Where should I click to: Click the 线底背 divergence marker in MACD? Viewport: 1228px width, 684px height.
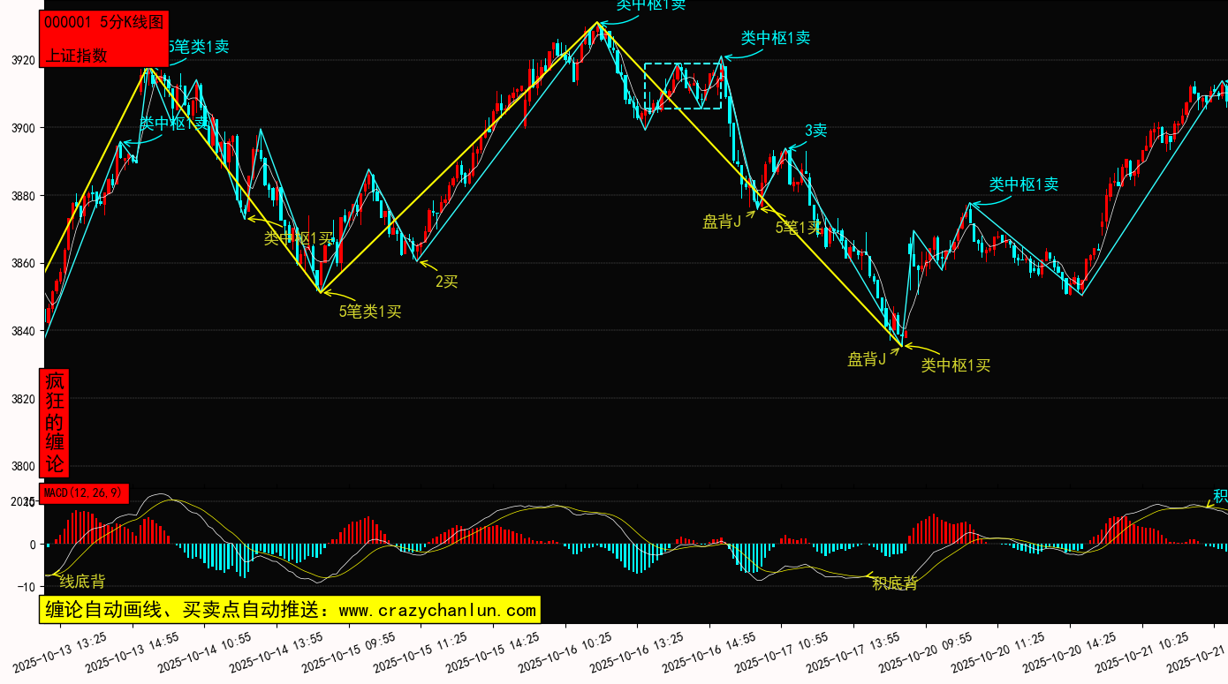tap(82, 582)
